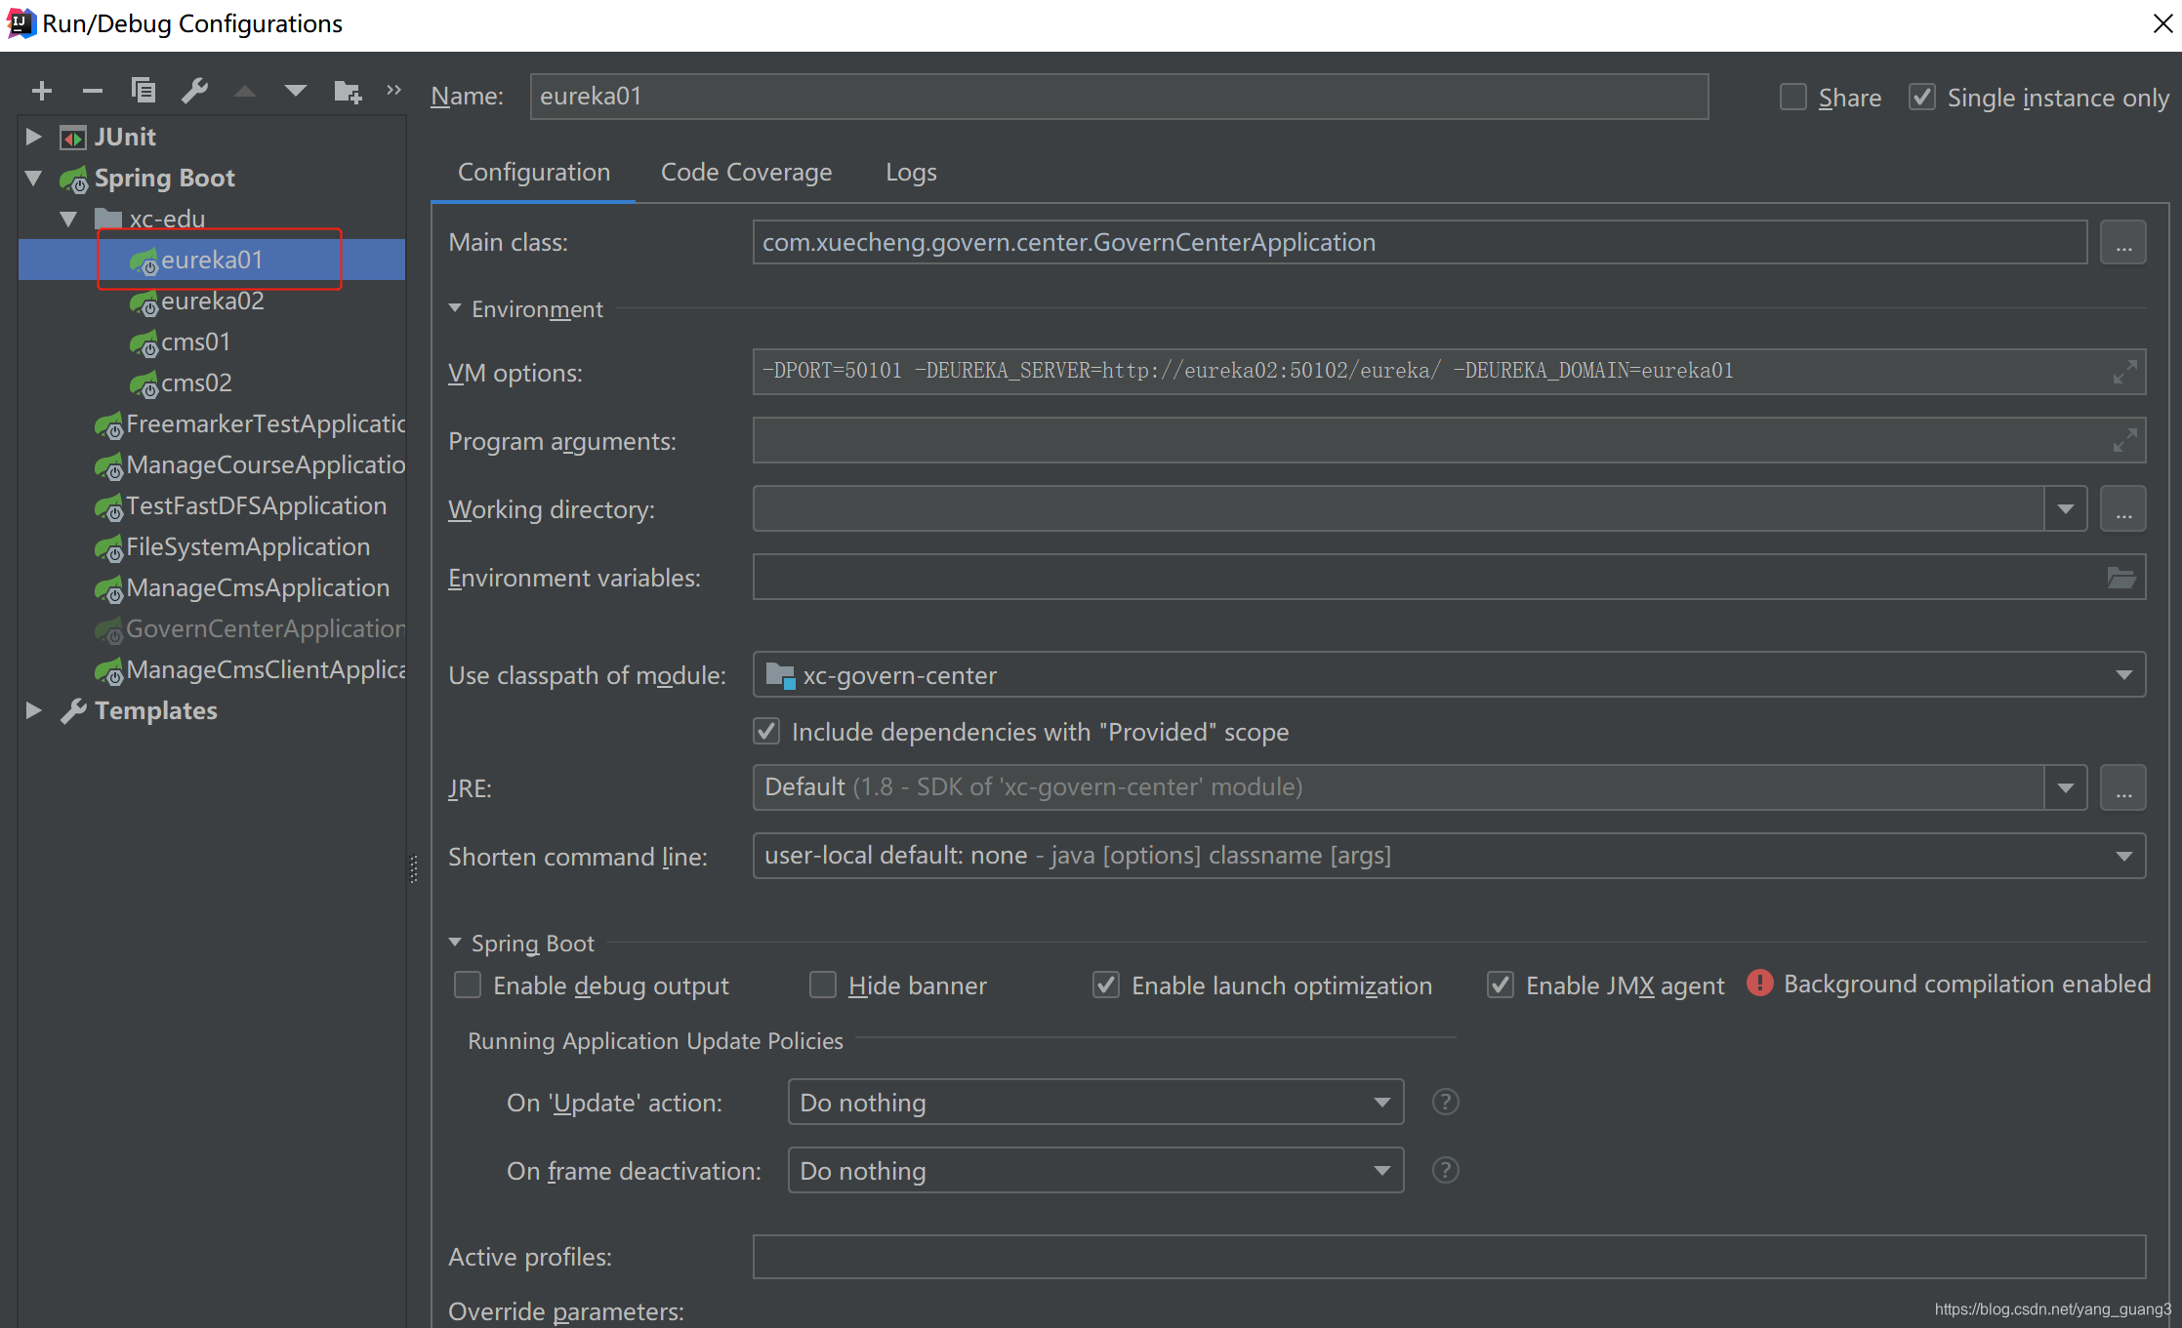Open the Environment variables browse icon
The image size is (2182, 1328).
(2120, 578)
